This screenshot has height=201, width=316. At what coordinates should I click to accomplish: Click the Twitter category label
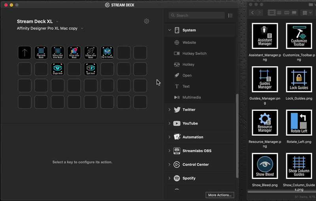[x=189, y=110]
